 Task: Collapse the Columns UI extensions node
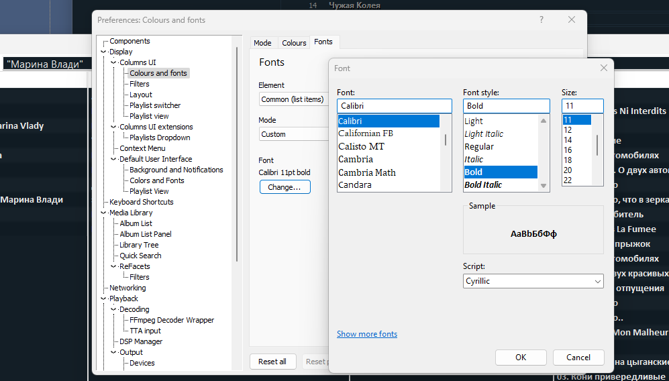click(x=114, y=127)
